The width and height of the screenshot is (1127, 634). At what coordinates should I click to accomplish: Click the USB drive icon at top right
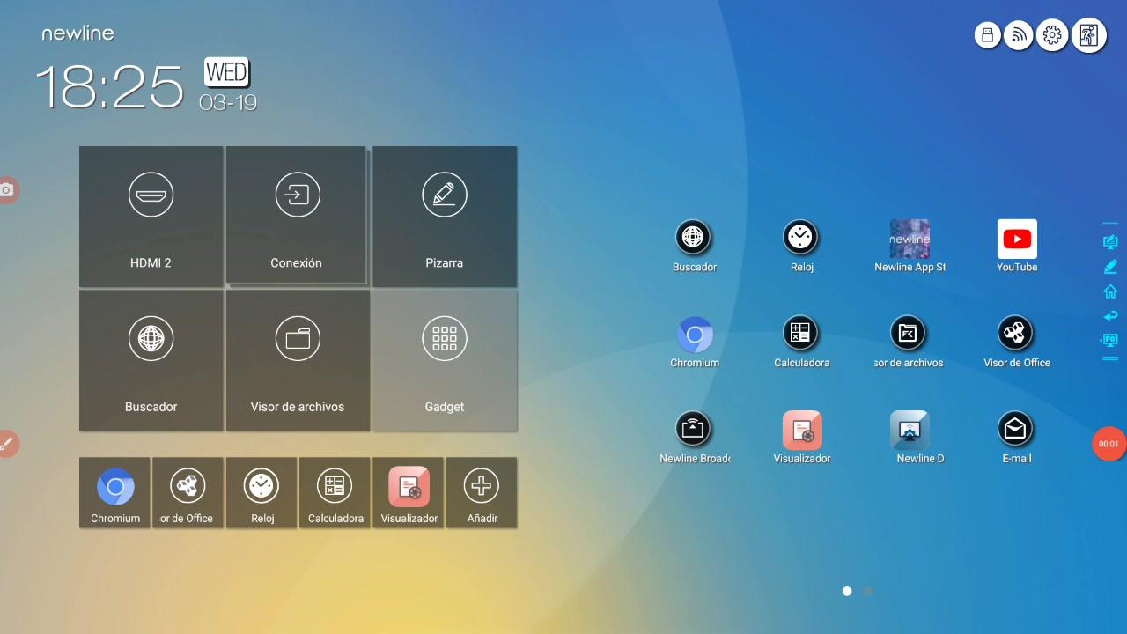click(988, 35)
